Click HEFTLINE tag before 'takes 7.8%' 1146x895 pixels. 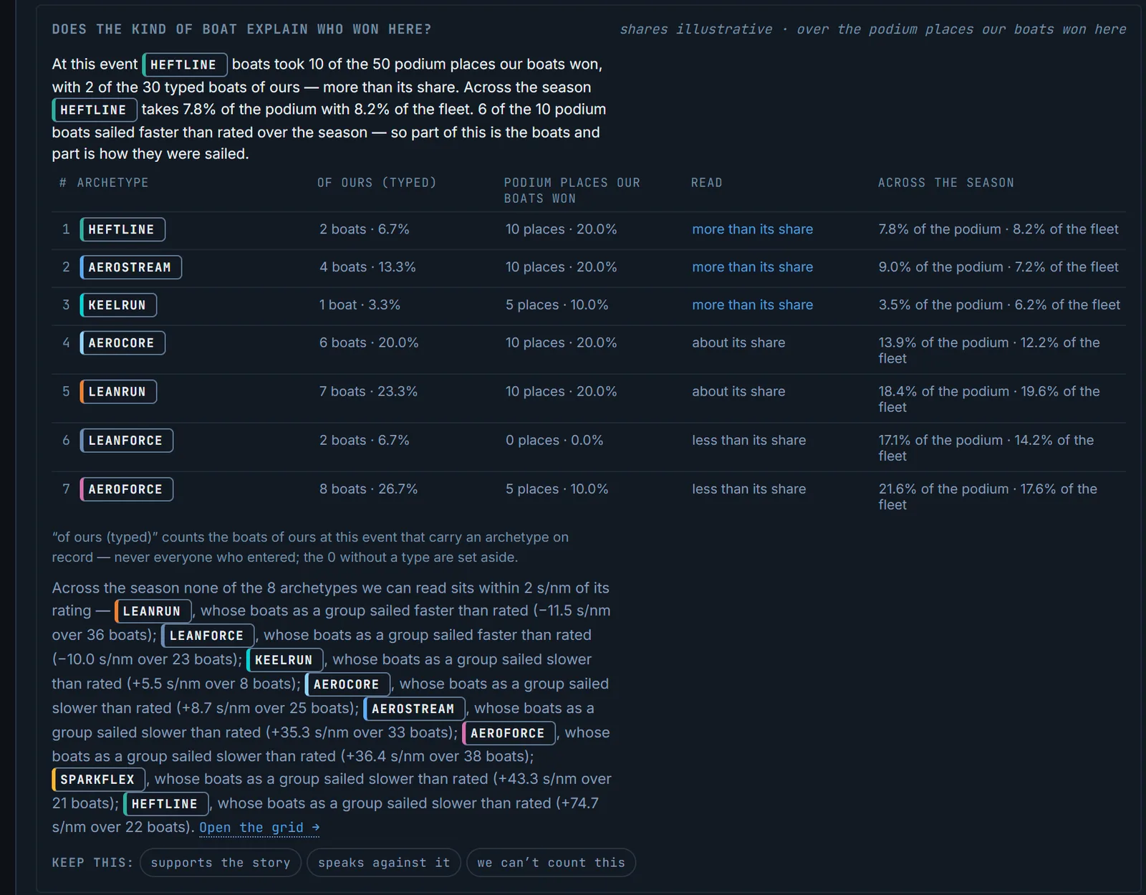pyautogui.click(x=95, y=110)
